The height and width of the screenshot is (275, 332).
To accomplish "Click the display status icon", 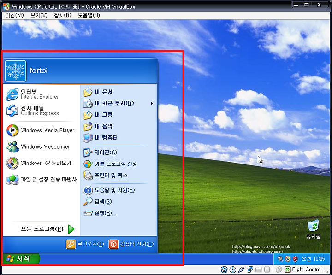I will (x=267, y=269).
